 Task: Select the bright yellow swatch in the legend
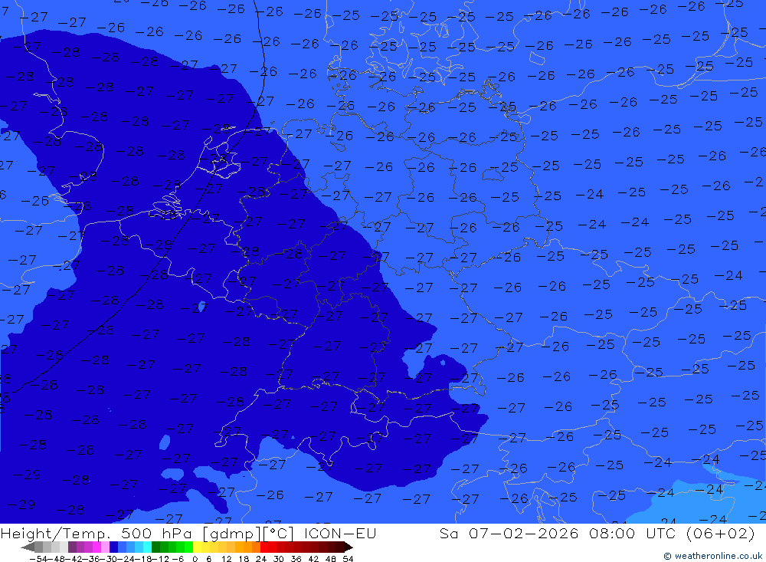tap(198, 547)
